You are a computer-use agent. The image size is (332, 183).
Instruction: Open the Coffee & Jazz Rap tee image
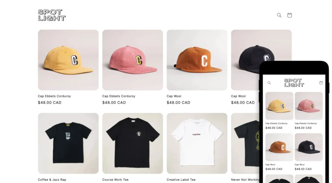68,143
